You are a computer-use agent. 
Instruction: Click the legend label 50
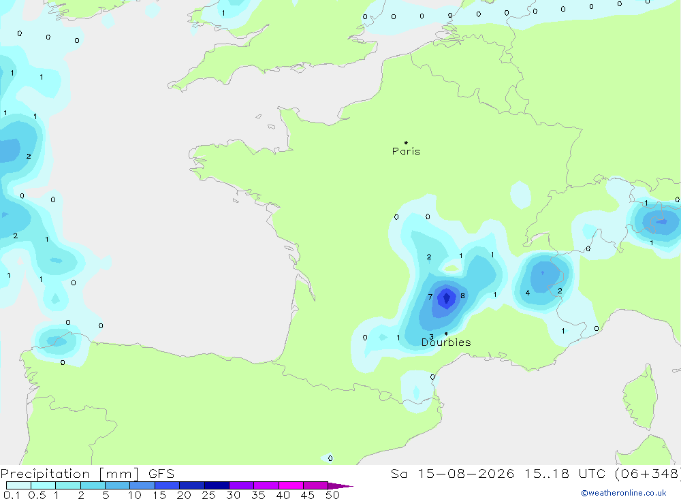[x=332, y=495]
